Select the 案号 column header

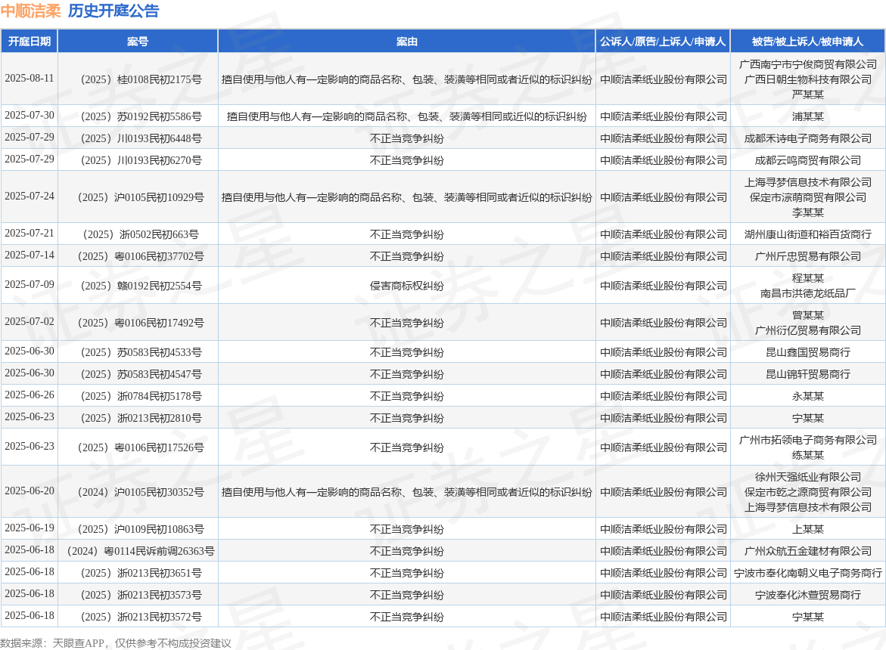pos(138,41)
